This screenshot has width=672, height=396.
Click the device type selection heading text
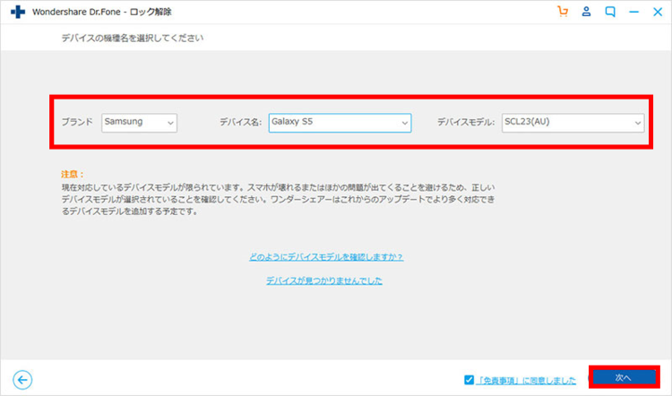tap(133, 39)
